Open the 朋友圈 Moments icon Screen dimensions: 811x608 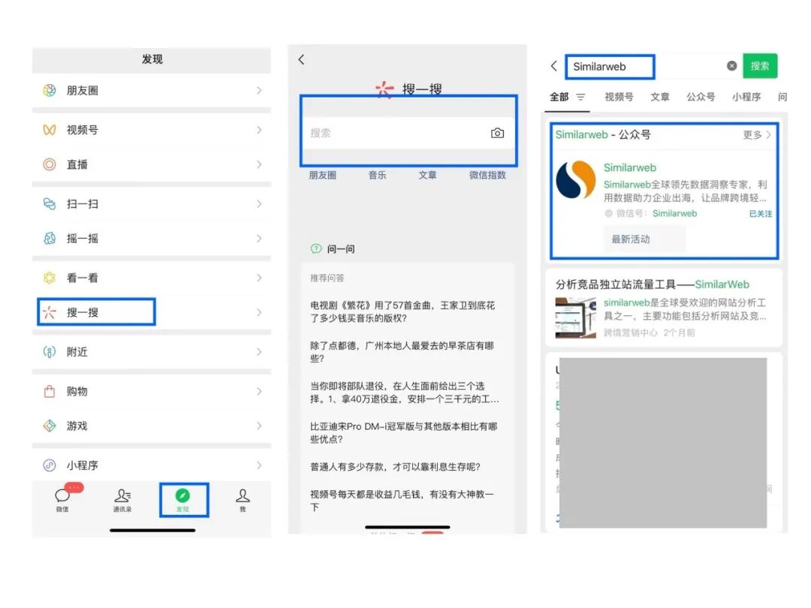[49, 91]
